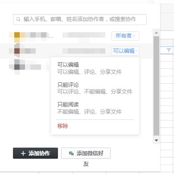Click the filter icon in spreadsheet header
The image size is (174, 174).
(x=169, y=50)
